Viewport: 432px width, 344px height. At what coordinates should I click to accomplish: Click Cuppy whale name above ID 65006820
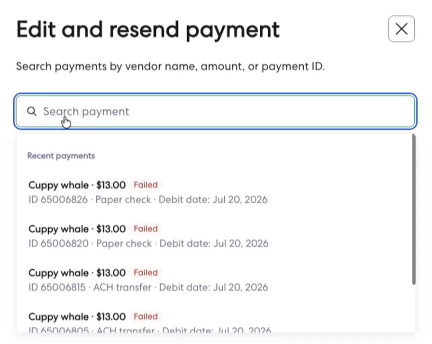pyautogui.click(x=59, y=229)
